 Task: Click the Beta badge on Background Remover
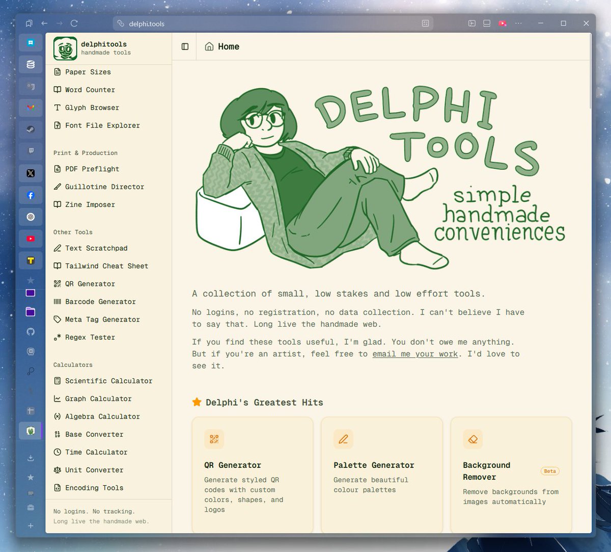click(x=550, y=471)
